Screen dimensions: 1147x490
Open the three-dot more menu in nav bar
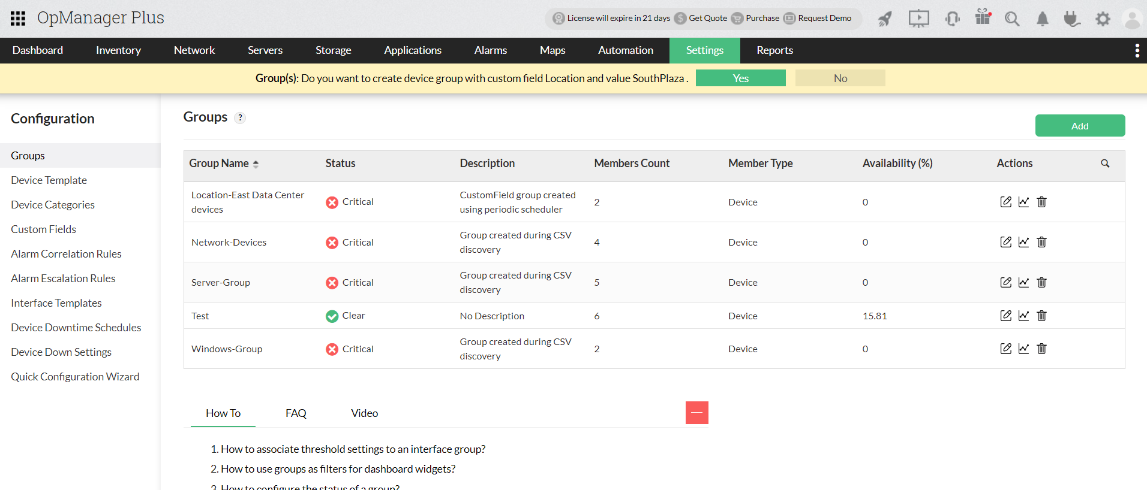click(x=1137, y=51)
